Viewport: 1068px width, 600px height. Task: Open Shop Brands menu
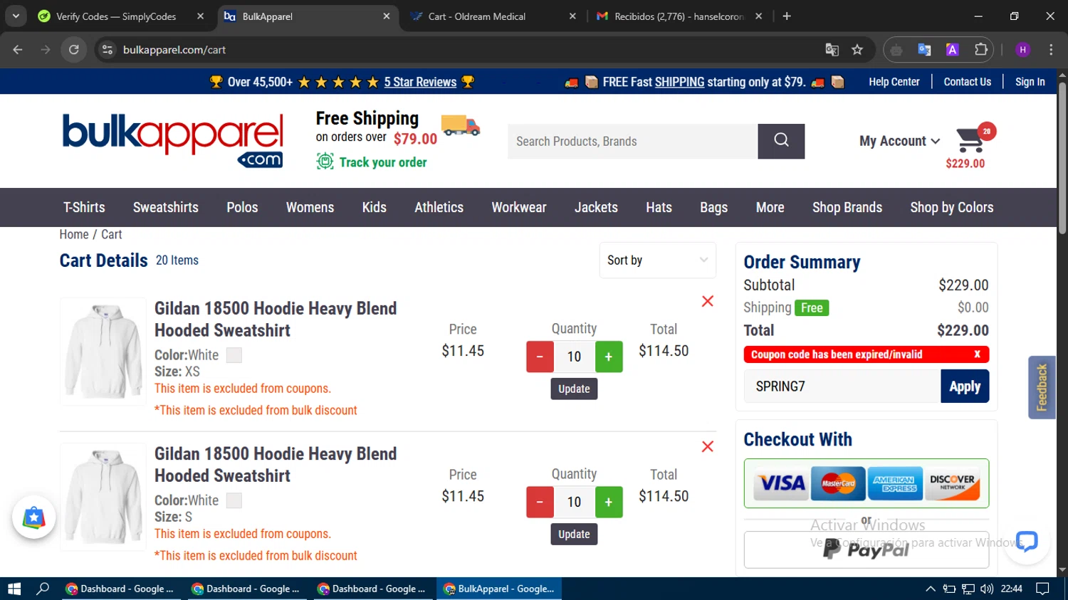(847, 207)
